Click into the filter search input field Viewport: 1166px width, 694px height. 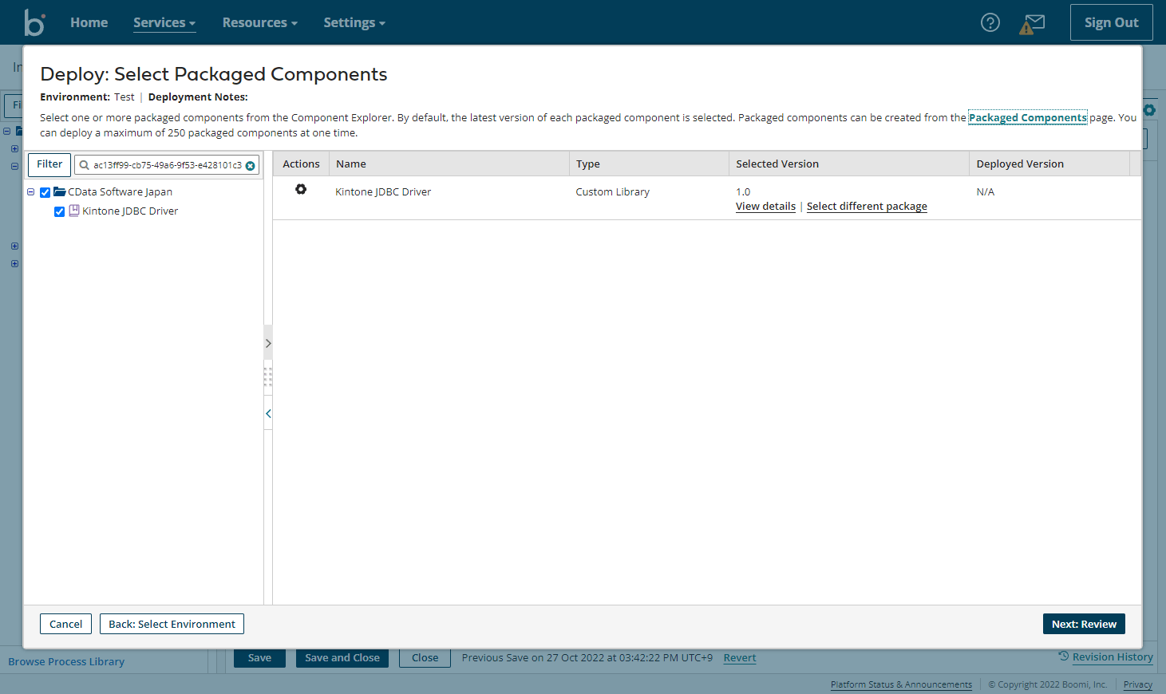click(x=167, y=165)
